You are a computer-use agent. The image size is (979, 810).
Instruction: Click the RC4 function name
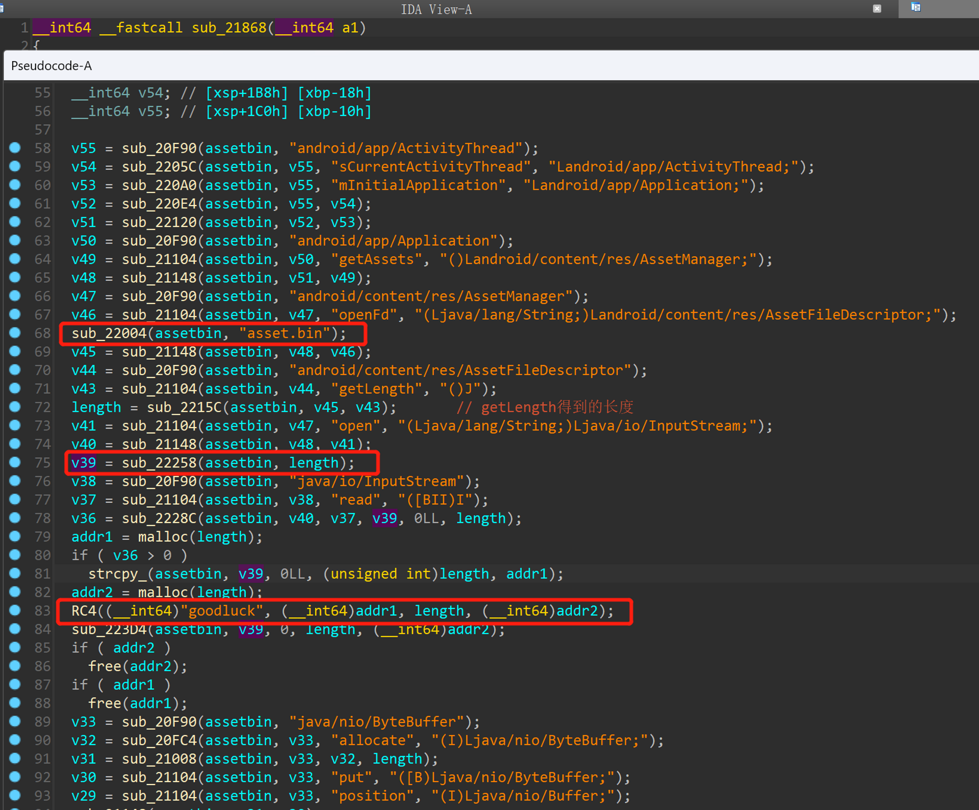coord(83,611)
